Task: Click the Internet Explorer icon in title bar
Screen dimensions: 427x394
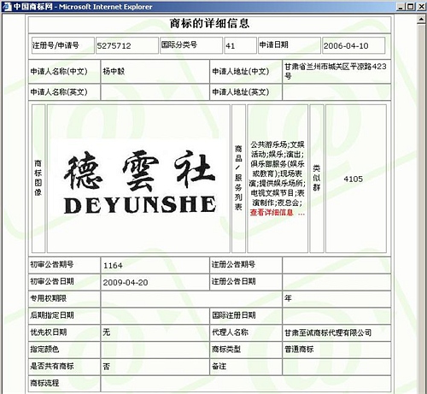Action: [x=6, y=6]
